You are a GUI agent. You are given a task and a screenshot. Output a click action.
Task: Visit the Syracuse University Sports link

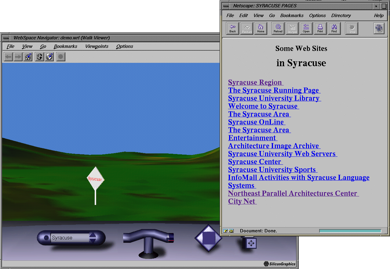tap(273, 170)
